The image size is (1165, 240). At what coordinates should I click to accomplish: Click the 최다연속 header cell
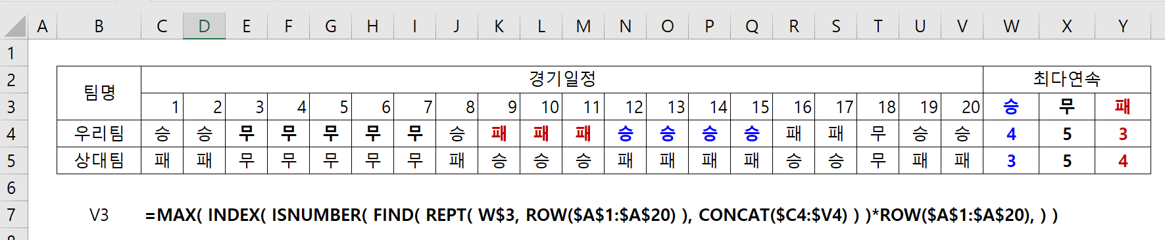tap(1067, 80)
